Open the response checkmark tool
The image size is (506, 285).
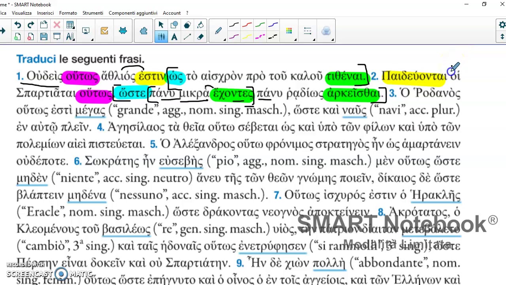(x=104, y=31)
